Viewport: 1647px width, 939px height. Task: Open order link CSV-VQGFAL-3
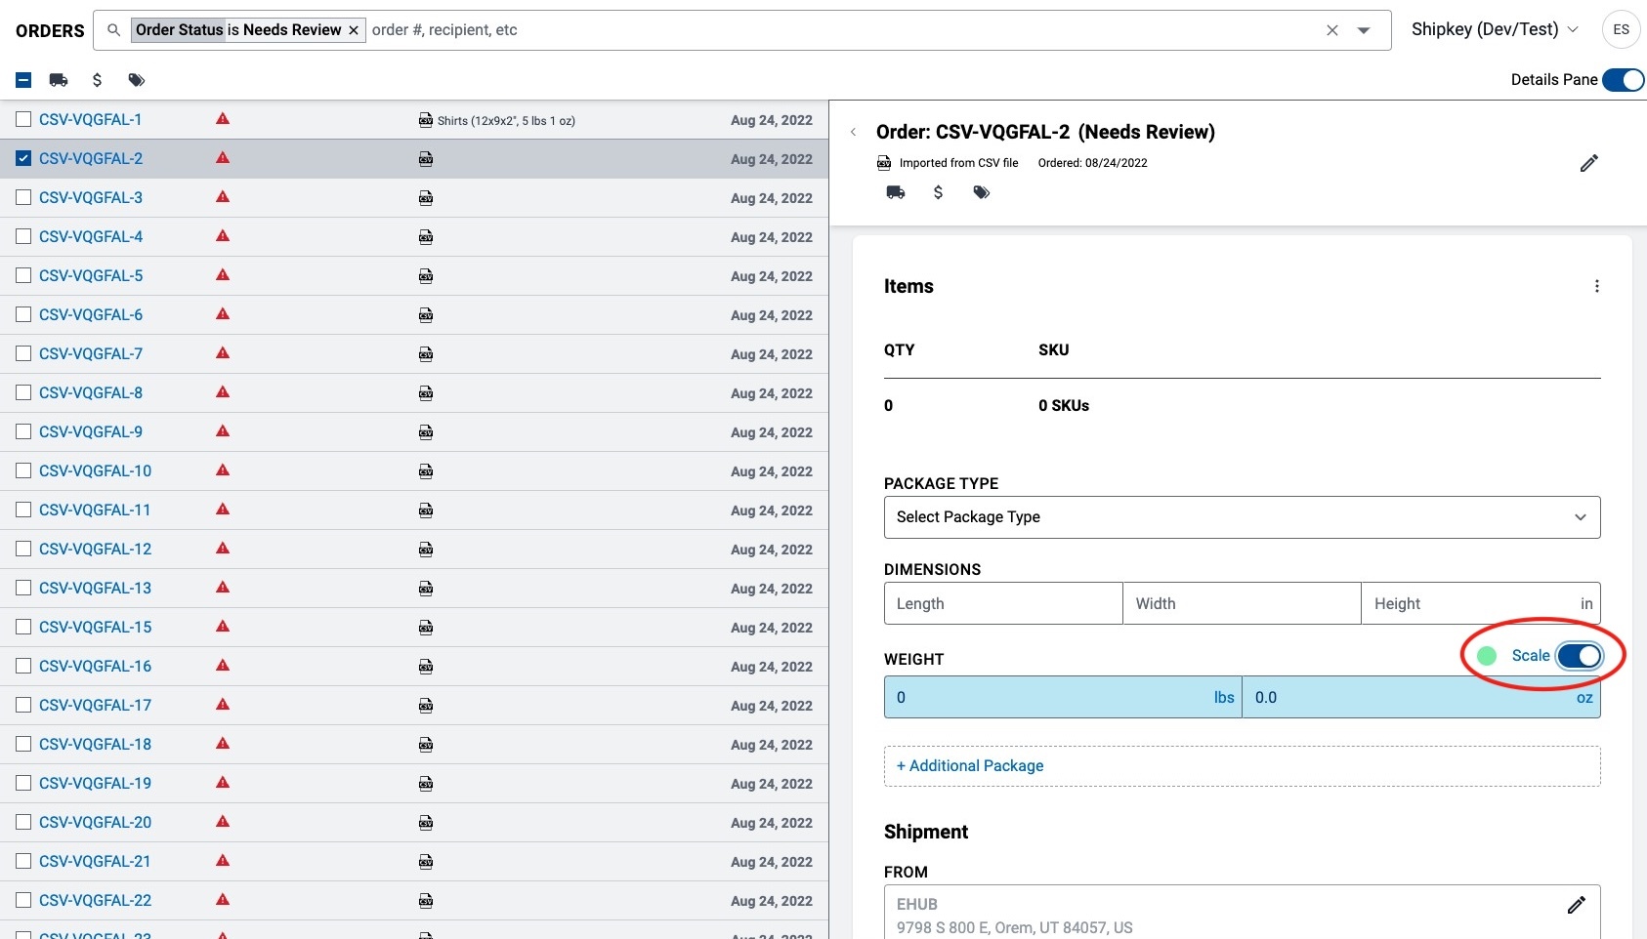(x=91, y=197)
